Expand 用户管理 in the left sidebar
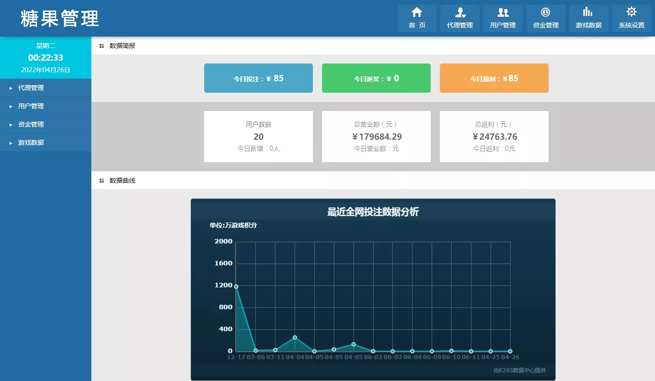This screenshot has width=655, height=381. click(31, 106)
